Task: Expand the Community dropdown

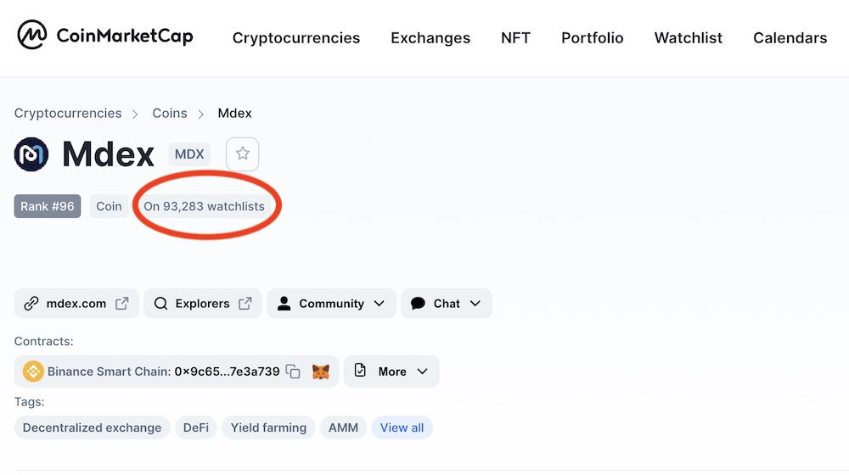Action: 331,304
